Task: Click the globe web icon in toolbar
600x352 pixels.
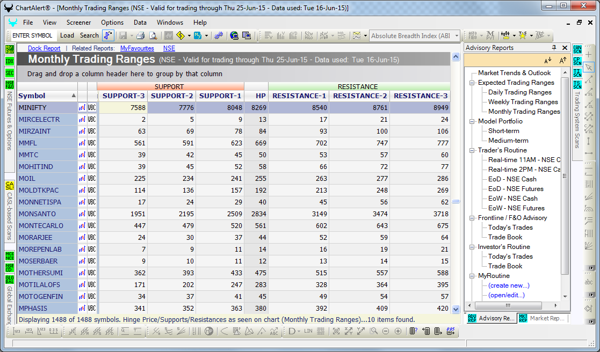Action: pyautogui.click(x=234, y=35)
